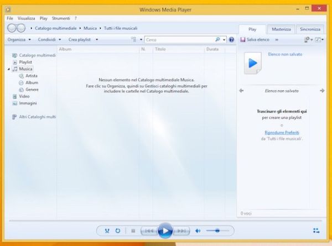This screenshot has height=246, width=332.
Task: Mute the volume speaker icon
Action: point(198,231)
